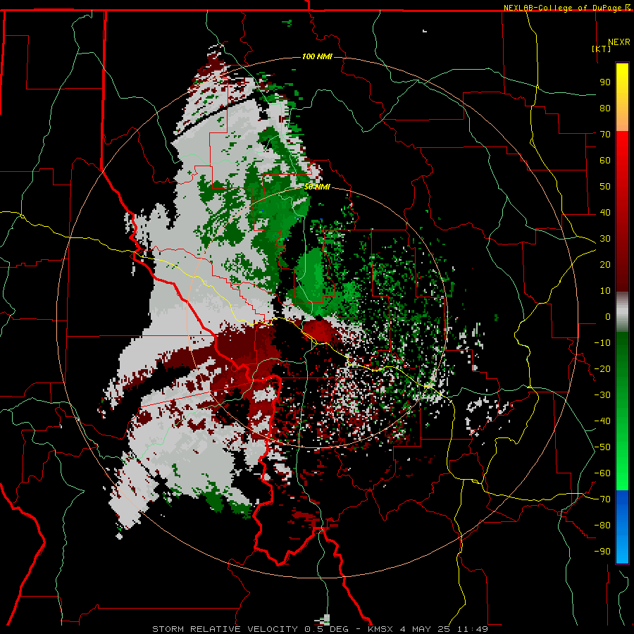Click the -20 value on velocity scale

pos(602,368)
